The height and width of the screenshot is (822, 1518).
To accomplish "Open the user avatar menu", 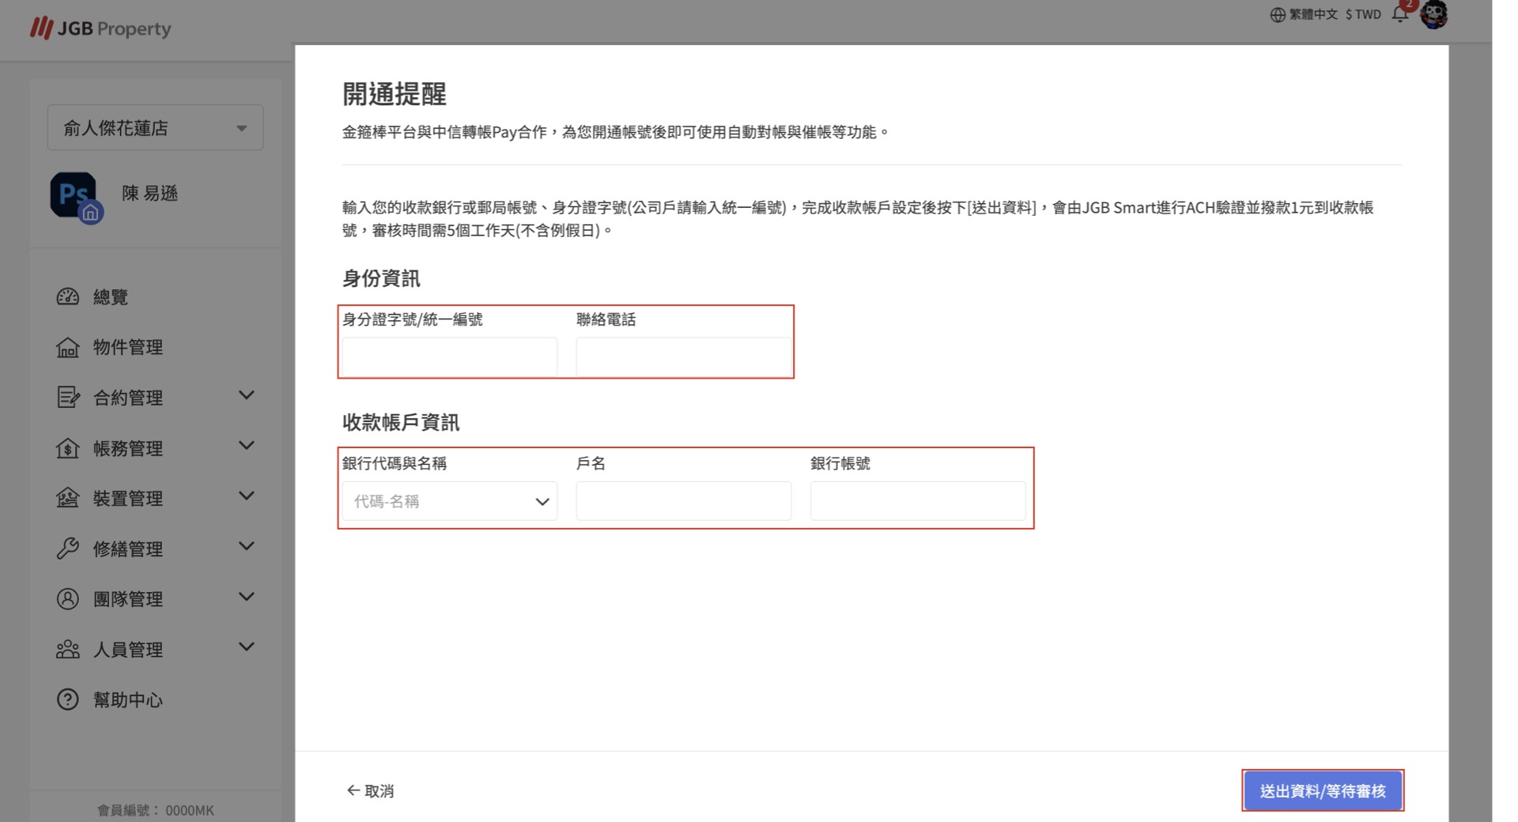I will point(1433,14).
